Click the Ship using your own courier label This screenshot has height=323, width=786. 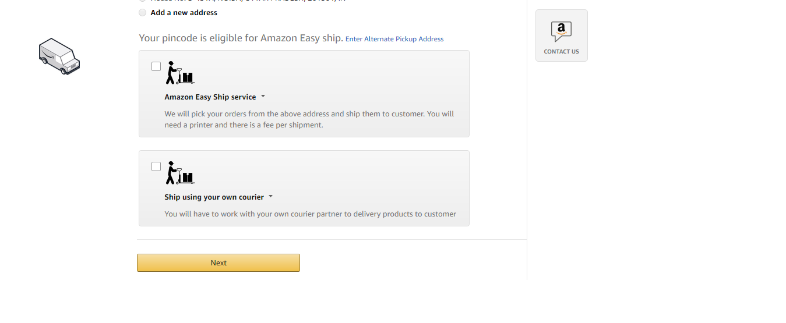pos(214,197)
